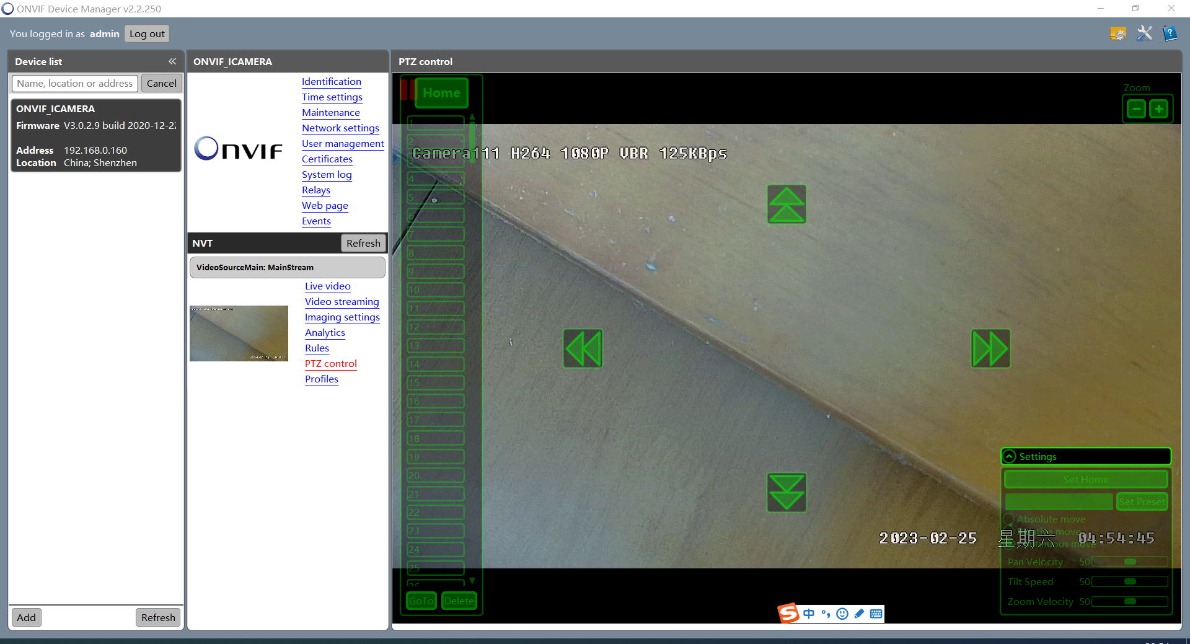The image size is (1190, 644).
Task: Select the Absolute move radio button
Action: [x=1009, y=519]
